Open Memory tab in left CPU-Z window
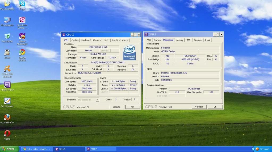This screenshot has height=152, width=272. click(97, 40)
